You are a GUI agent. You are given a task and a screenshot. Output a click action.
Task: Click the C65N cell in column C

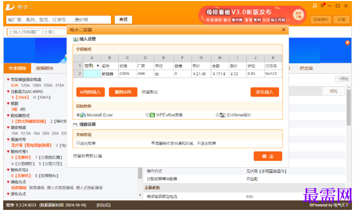coord(127,74)
